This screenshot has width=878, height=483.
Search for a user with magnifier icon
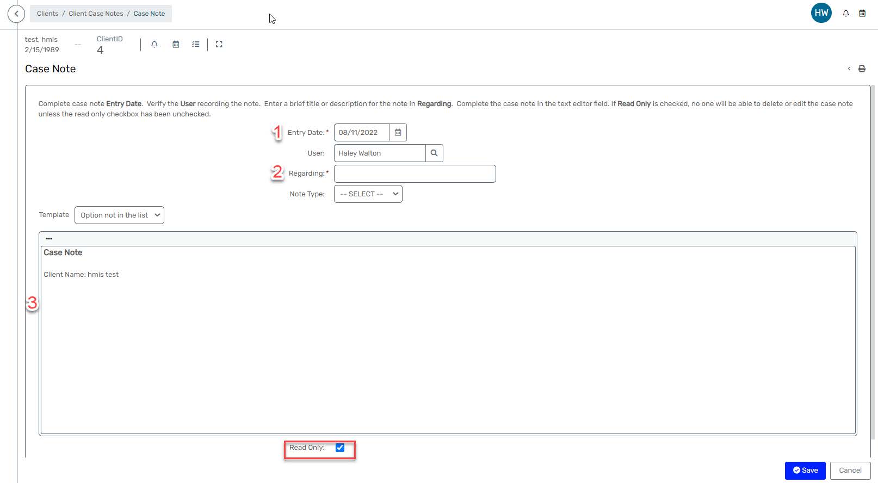pos(434,153)
